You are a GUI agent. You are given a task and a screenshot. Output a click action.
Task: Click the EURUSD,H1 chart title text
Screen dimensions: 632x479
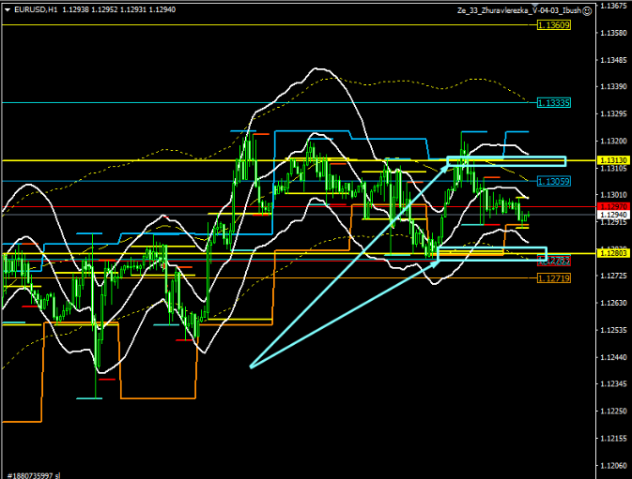28,9
